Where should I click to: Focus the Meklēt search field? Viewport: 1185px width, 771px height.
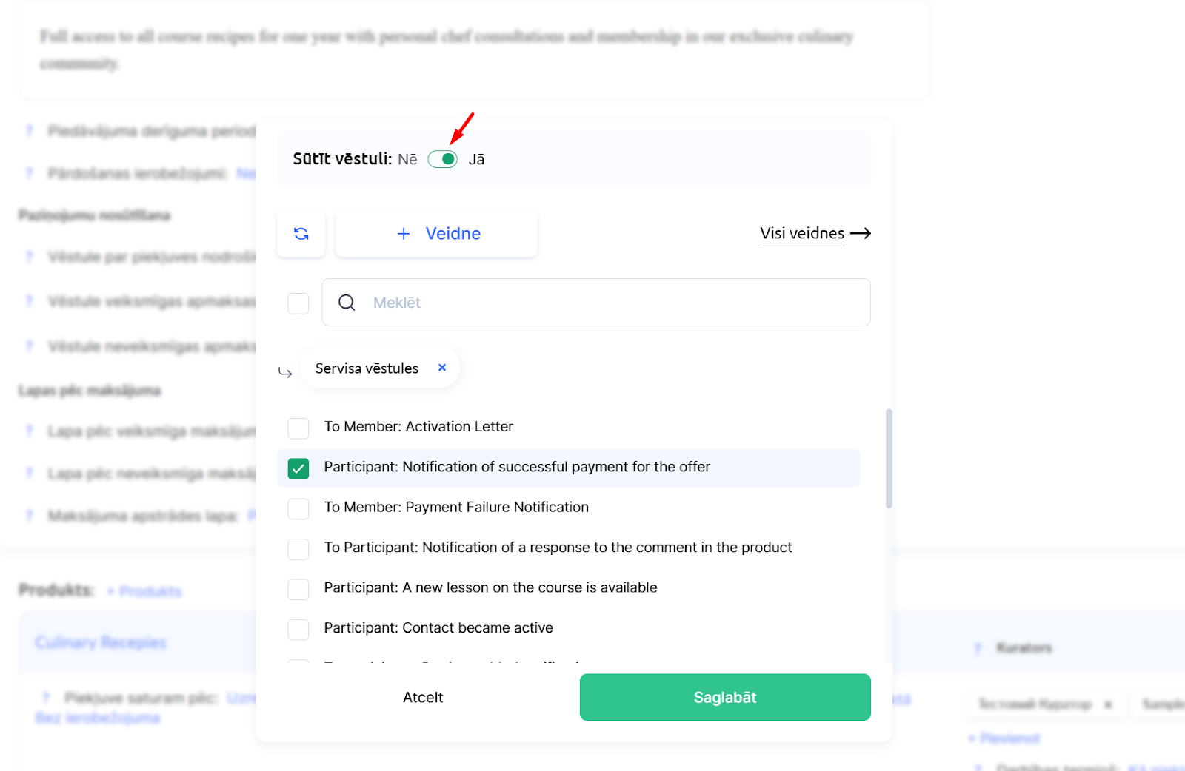tap(607, 303)
